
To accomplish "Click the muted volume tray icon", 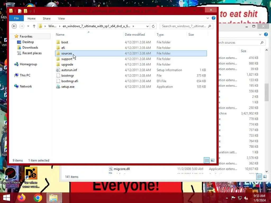I will click(246, 198).
